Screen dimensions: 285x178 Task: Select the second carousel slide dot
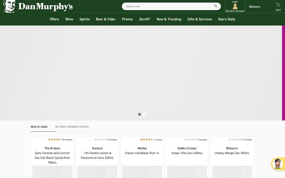pyautogui.click(x=144, y=114)
